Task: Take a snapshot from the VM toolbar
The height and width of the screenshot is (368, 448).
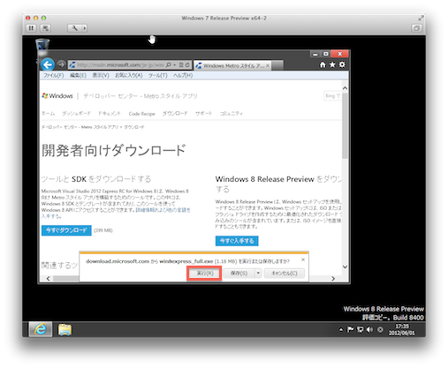Action: 45,28
